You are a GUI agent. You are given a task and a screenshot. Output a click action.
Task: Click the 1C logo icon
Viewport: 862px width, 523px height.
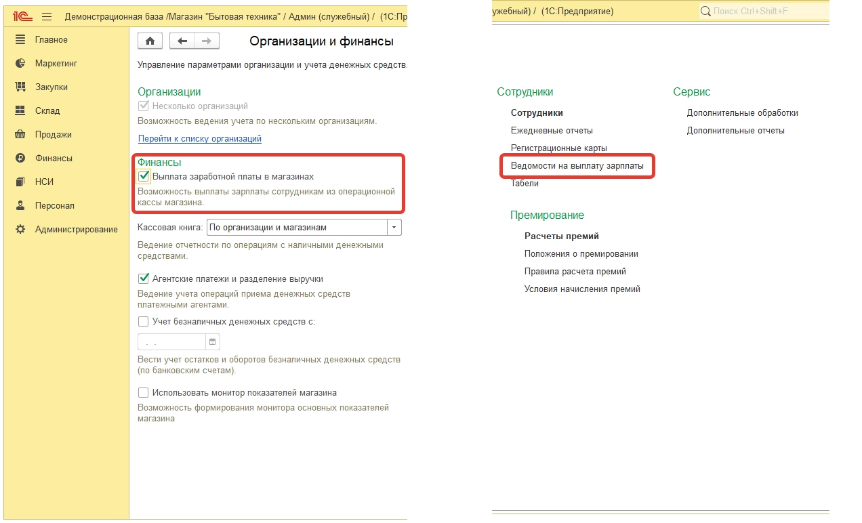22,16
